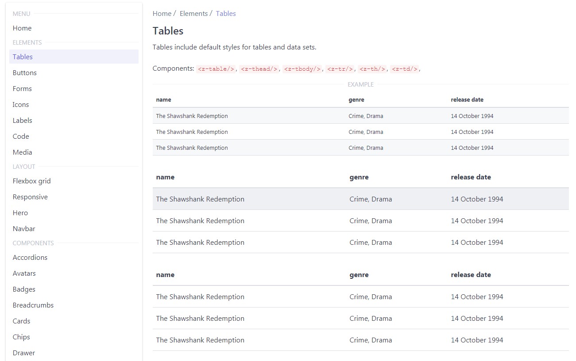Click the ELEMENTS section label in sidebar
Viewport: 576px width, 361px height.
point(27,42)
